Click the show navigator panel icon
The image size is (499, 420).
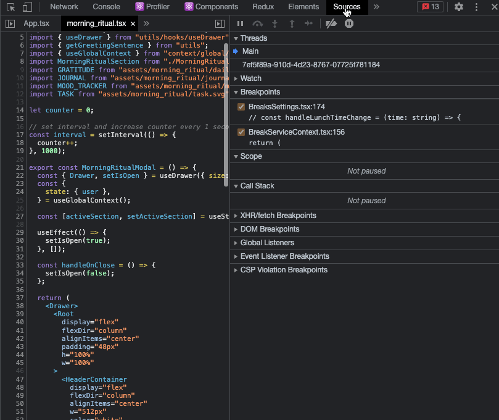tap(10, 23)
